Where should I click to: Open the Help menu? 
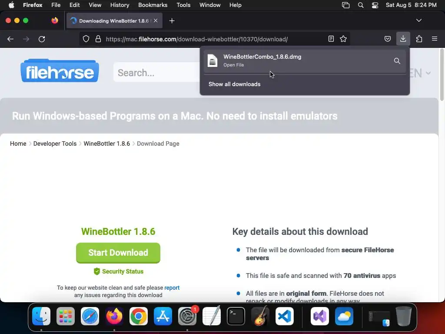point(235,5)
